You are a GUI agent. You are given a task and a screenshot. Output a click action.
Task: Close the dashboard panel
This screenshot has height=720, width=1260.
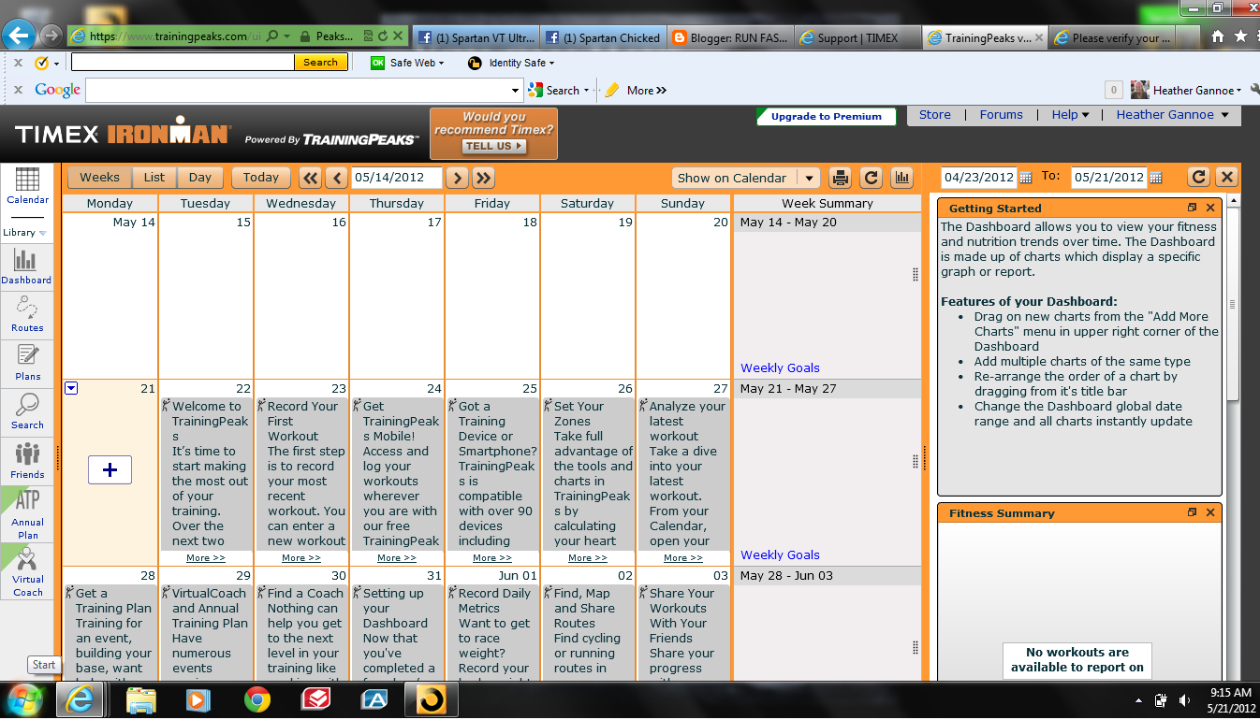coord(1226,177)
